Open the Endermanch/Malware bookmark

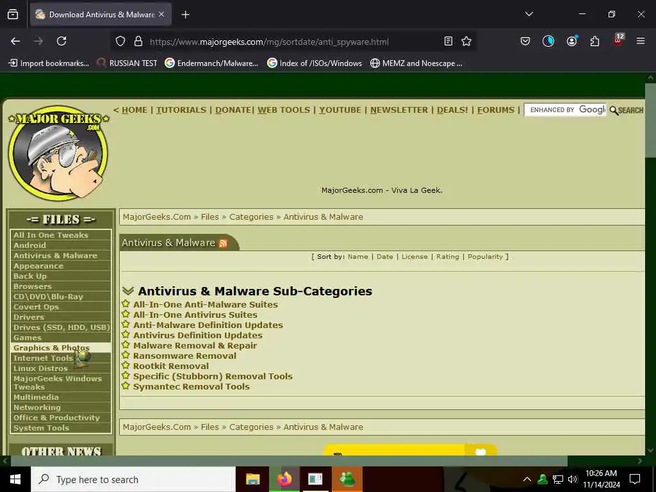(x=211, y=63)
